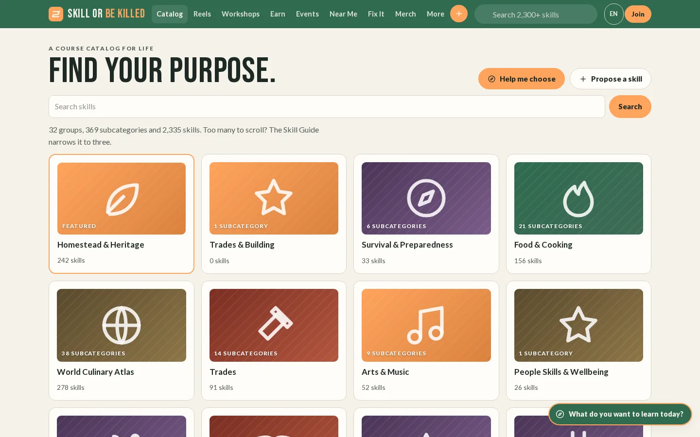Click the SKILL OR BE KILLED site title

106,14
